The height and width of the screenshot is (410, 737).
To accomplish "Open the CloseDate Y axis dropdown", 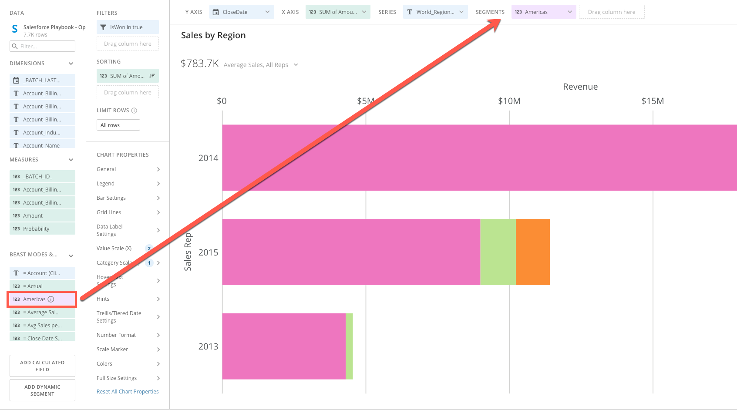I will pos(267,12).
